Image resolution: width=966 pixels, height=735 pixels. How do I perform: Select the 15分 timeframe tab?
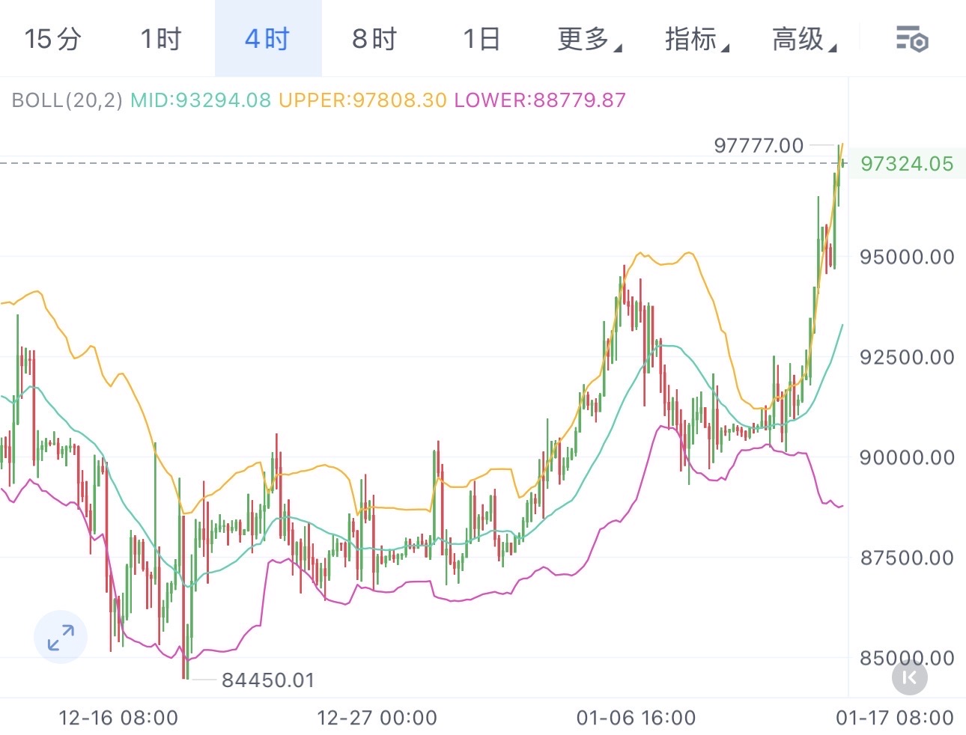point(52,39)
